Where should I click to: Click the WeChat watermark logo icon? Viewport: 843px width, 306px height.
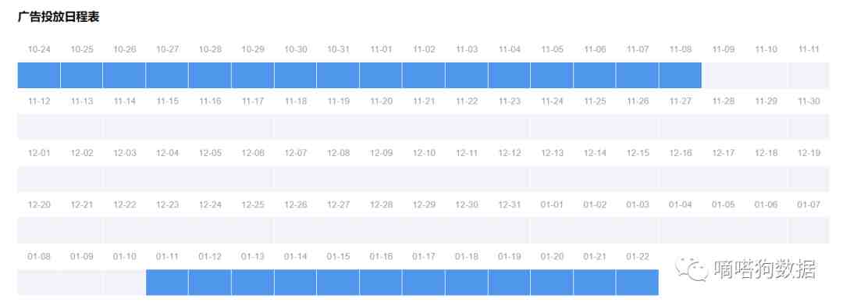(692, 269)
